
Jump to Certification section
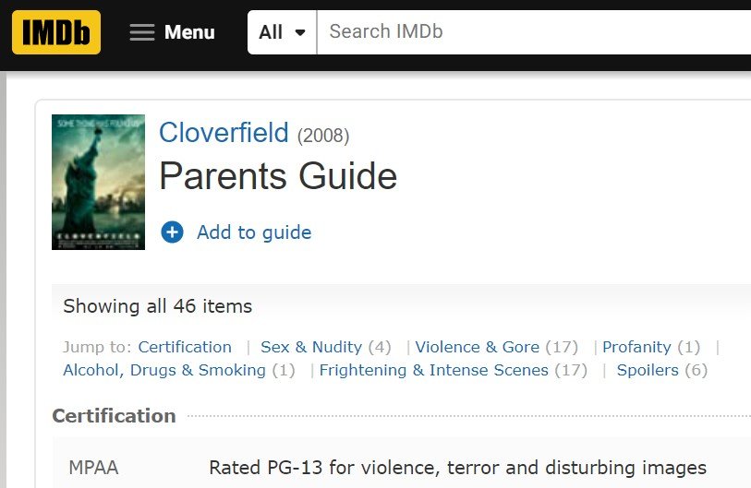pyautogui.click(x=185, y=347)
